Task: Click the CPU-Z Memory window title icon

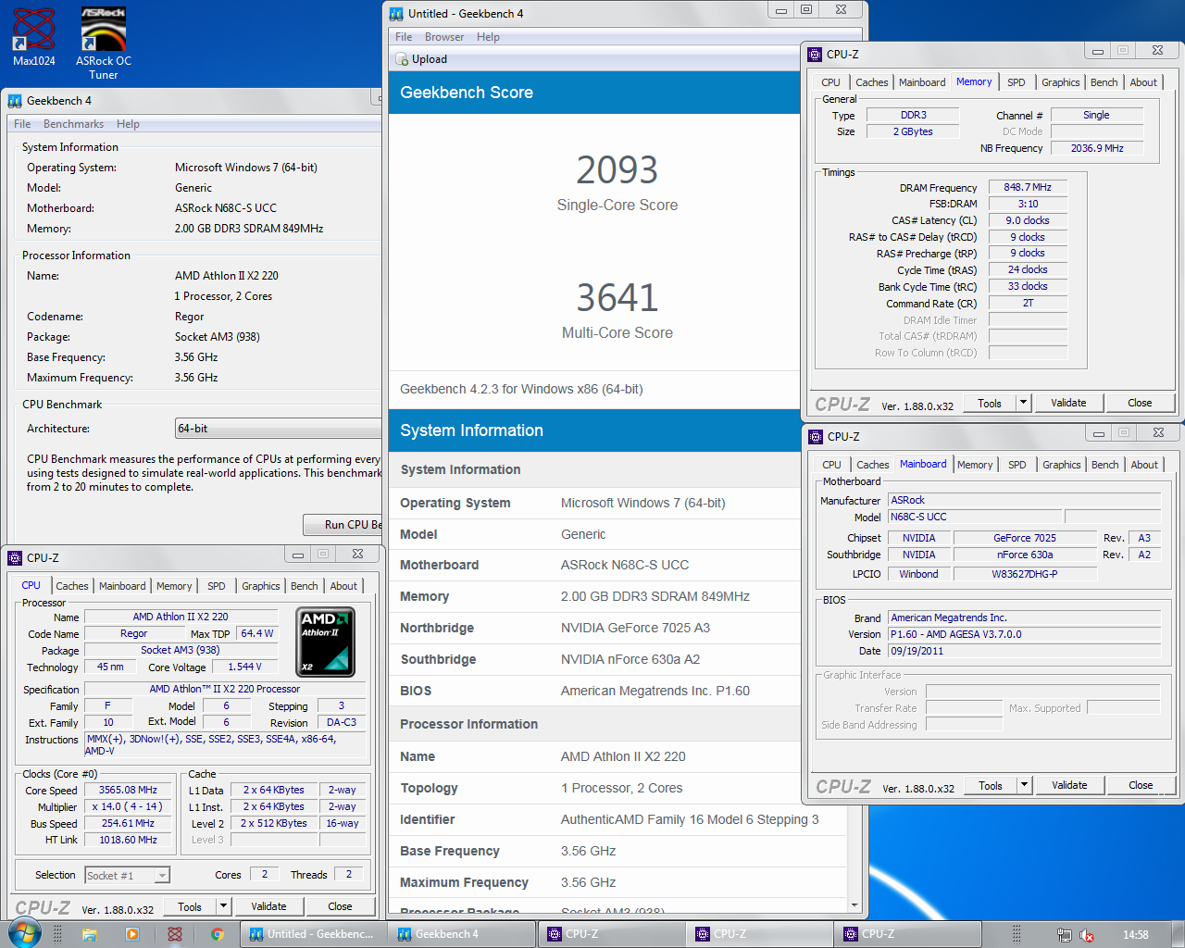Action: click(x=815, y=55)
